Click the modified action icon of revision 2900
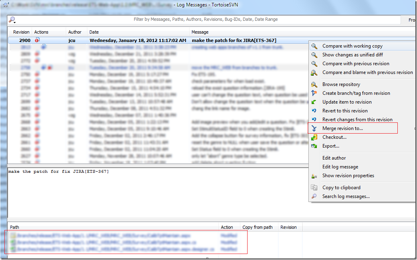Viewport: 417px width, 260px height. pos(37,40)
